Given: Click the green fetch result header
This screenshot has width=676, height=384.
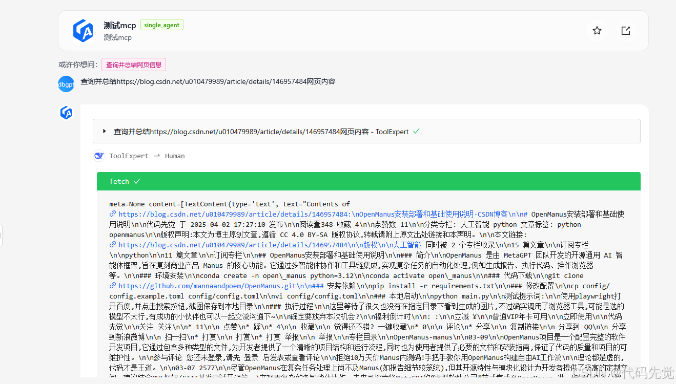Looking at the screenshot, I should [x=368, y=181].
